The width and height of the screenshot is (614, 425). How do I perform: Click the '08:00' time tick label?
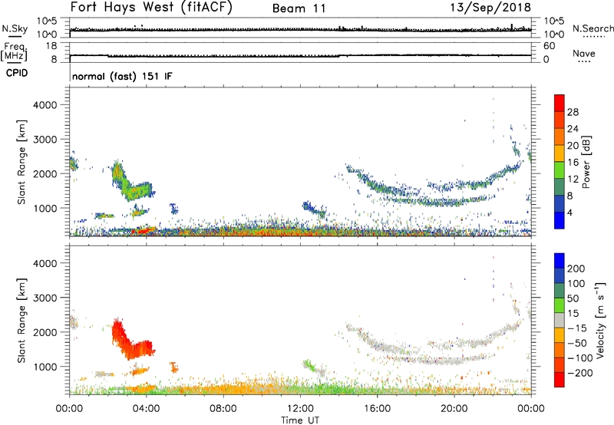click(223, 409)
